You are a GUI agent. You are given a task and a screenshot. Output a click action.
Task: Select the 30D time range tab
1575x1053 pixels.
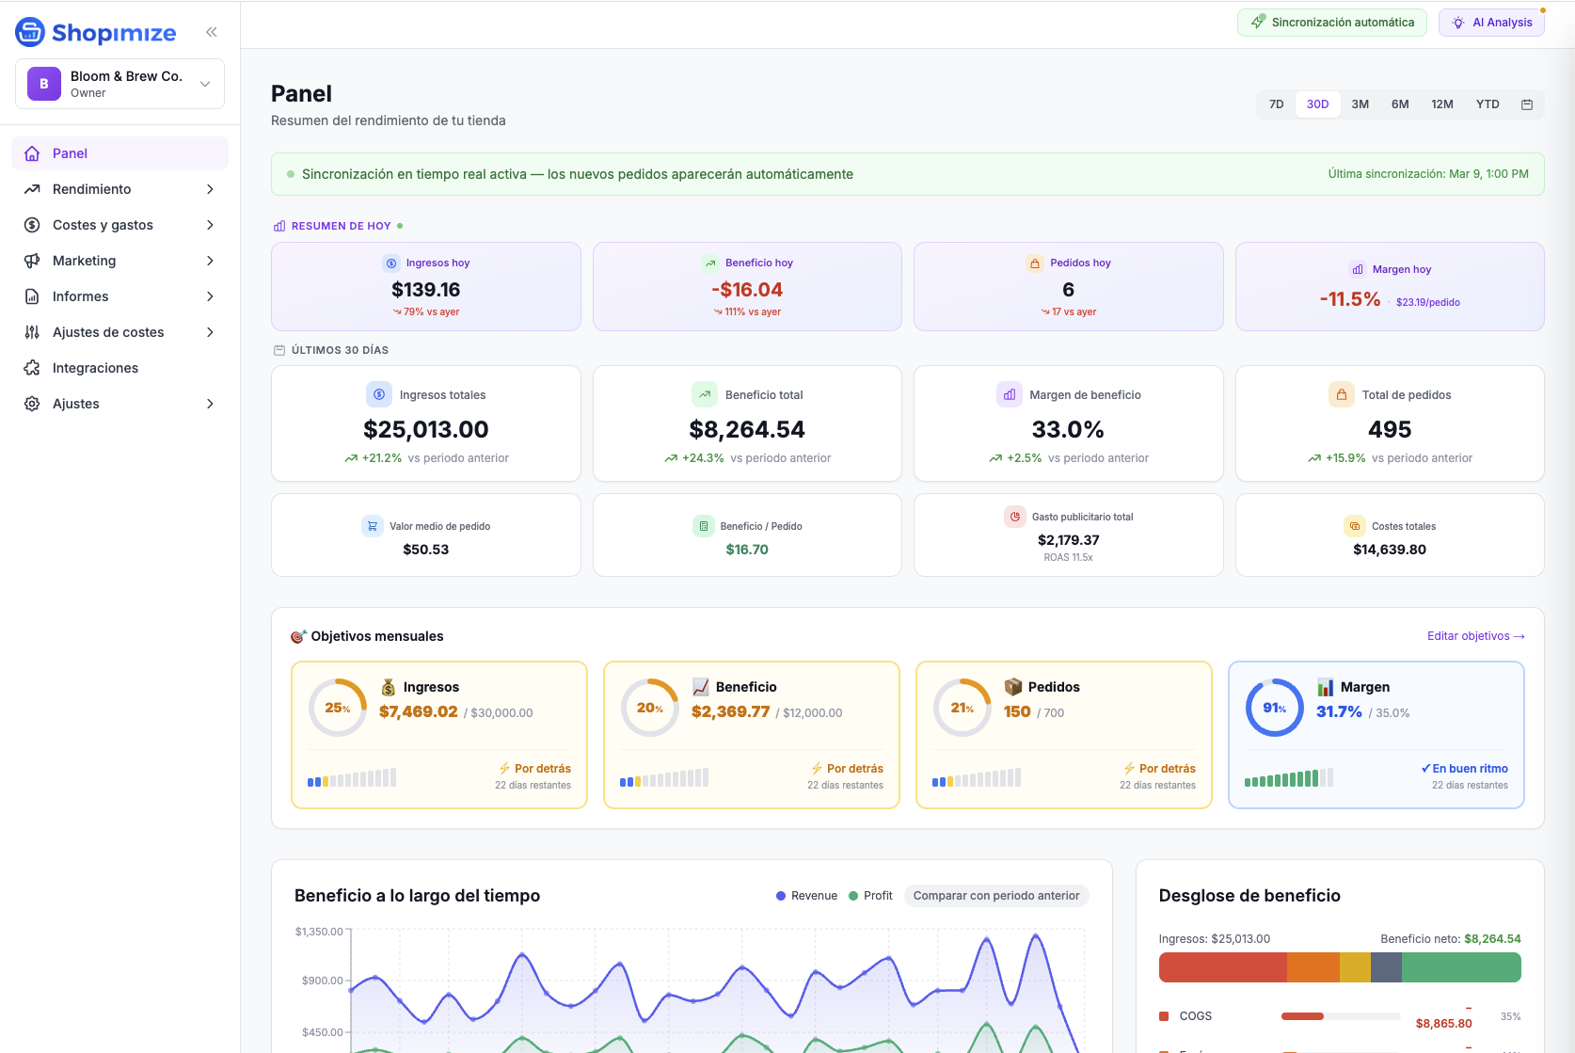[x=1318, y=104]
